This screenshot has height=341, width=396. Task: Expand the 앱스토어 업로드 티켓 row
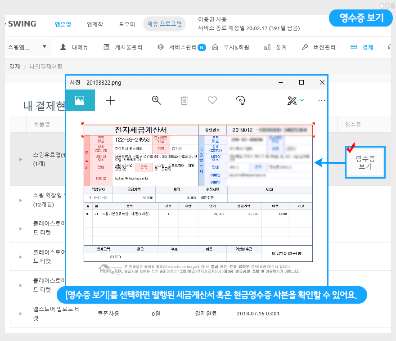[x=20, y=314]
